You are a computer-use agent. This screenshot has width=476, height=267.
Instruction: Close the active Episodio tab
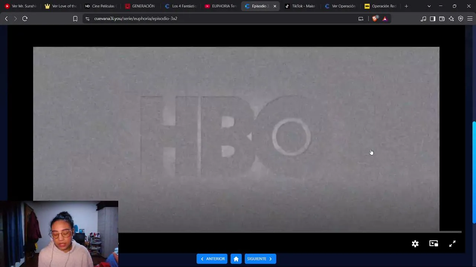275,6
